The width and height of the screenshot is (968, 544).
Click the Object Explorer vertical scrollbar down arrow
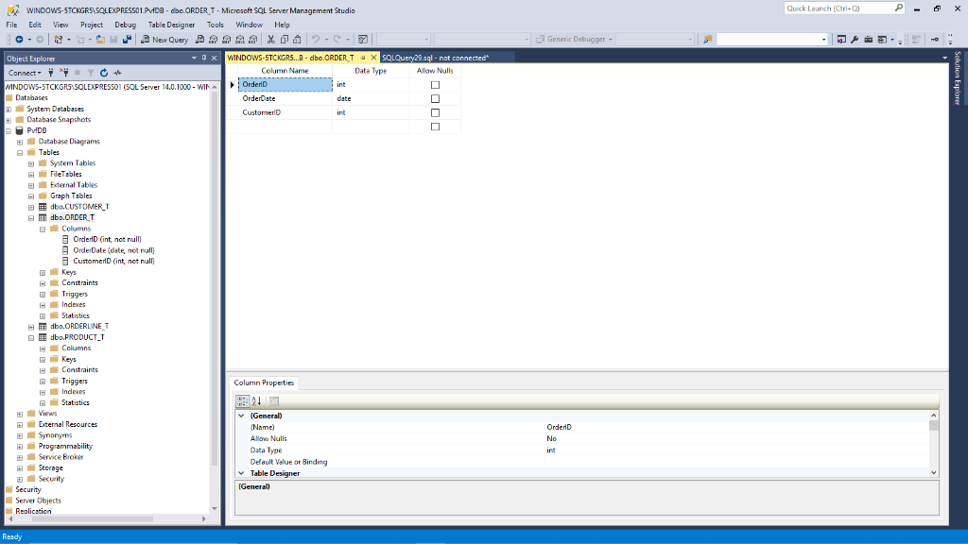tap(215, 509)
